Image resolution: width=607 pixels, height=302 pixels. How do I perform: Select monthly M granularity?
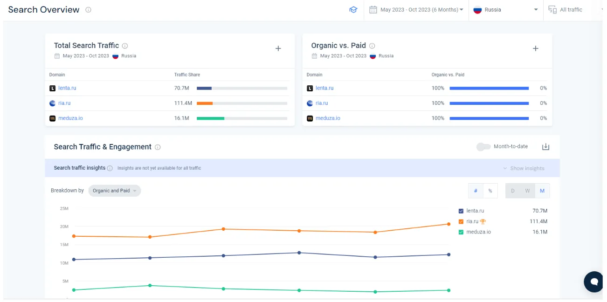(x=542, y=191)
